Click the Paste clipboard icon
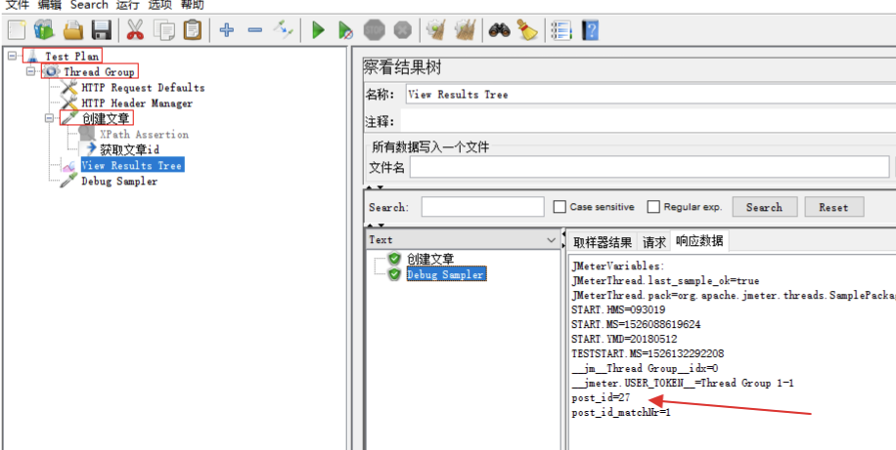896x450 pixels. tap(193, 29)
